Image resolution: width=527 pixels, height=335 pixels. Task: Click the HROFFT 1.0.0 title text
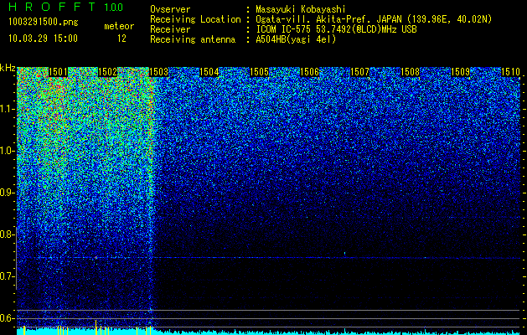pos(65,7)
